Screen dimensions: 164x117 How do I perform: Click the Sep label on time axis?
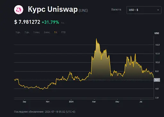click(x=24, y=102)
